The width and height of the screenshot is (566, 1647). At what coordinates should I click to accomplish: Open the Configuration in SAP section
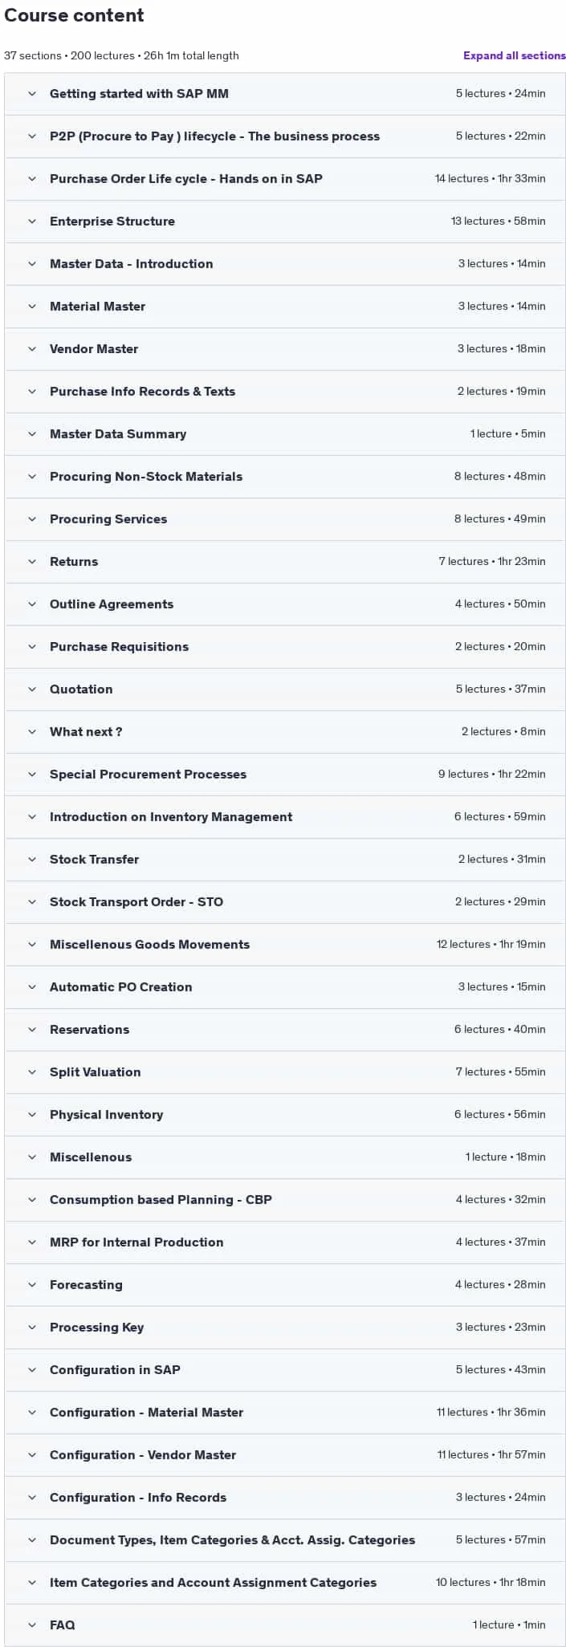click(x=285, y=1370)
